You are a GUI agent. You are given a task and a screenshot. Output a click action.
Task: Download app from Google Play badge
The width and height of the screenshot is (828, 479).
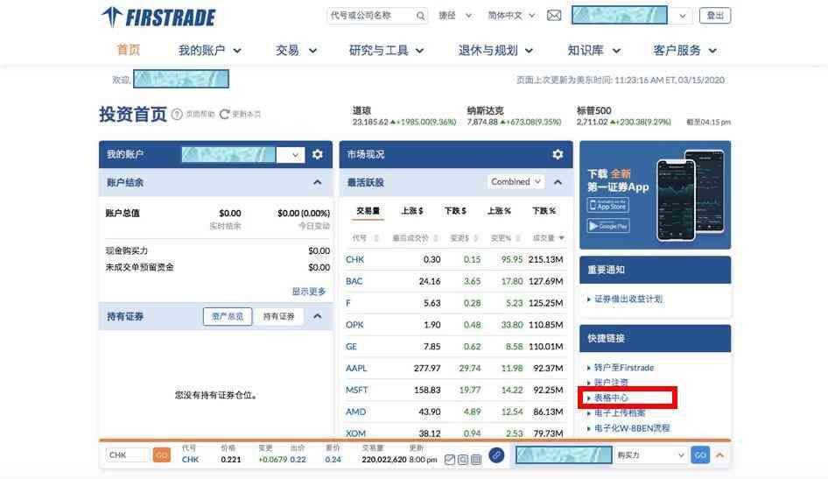click(608, 226)
